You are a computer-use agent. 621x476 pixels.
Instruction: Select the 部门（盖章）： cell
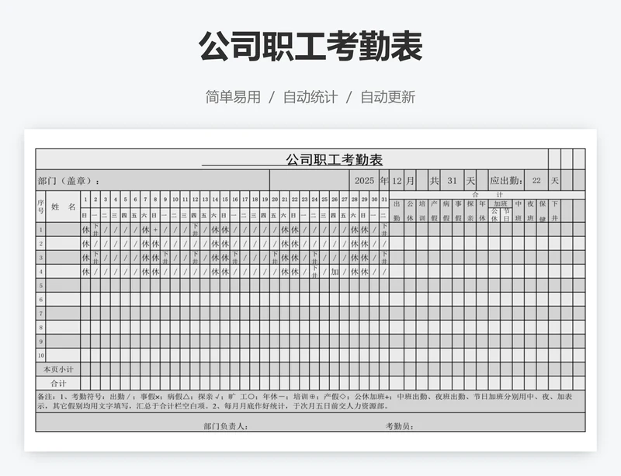153,181
